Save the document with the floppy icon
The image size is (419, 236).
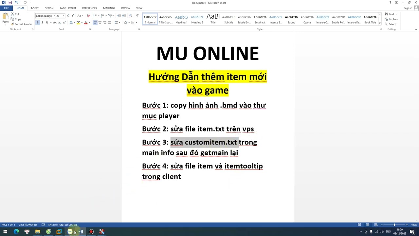(x=10, y=3)
